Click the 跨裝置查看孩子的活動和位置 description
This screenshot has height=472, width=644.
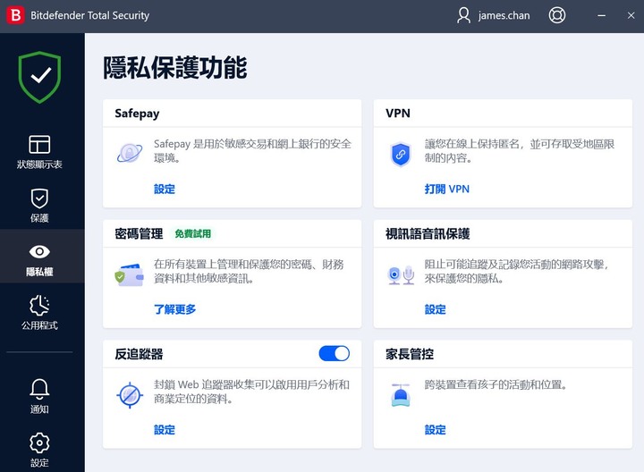tap(496, 384)
